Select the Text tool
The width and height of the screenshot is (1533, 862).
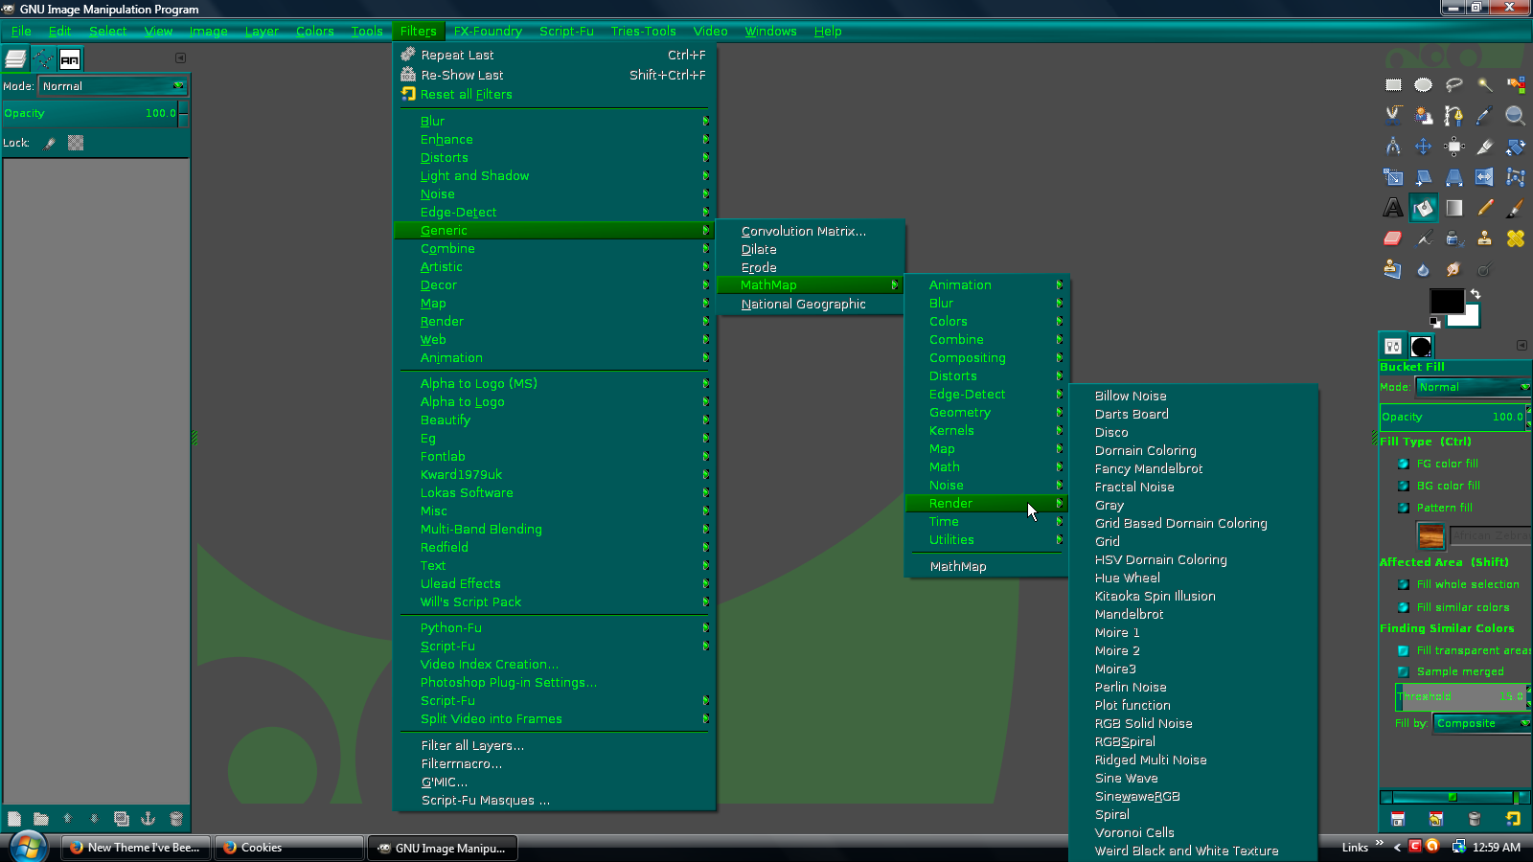pos(1393,208)
